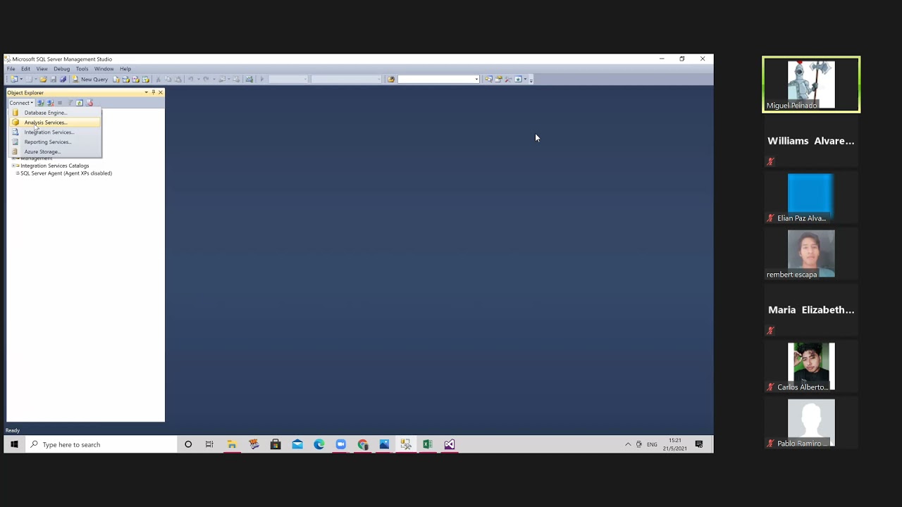Click the Activity Monitor icon in Object Explorer
Viewport: 902px width, 507px height.
[x=89, y=103]
